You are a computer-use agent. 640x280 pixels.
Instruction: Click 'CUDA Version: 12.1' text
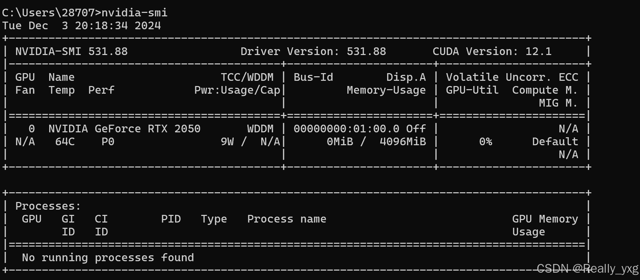[x=492, y=52]
